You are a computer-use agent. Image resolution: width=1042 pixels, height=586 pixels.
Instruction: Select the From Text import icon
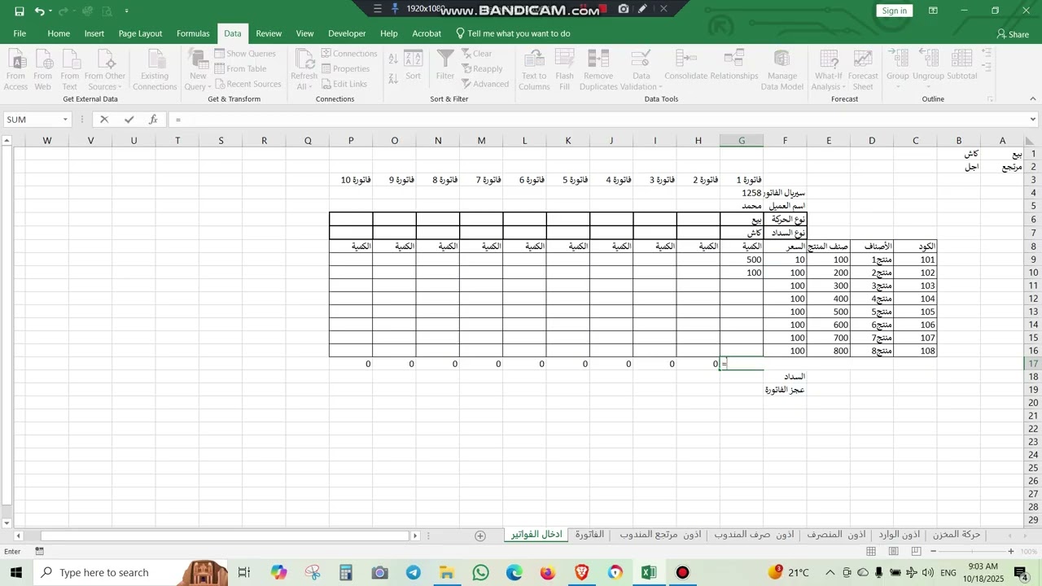[x=70, y=71]
